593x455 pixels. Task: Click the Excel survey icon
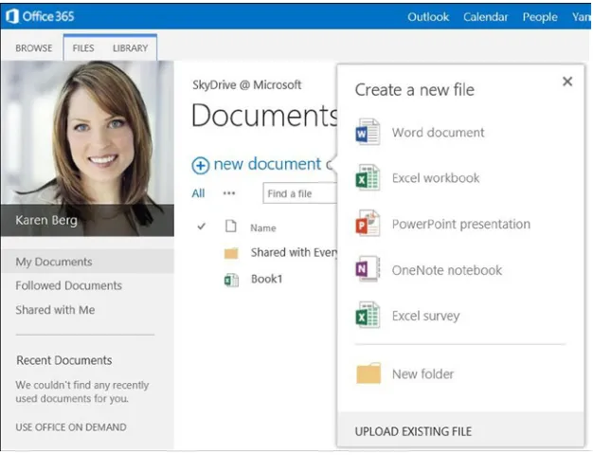click(x=368, y=315)
